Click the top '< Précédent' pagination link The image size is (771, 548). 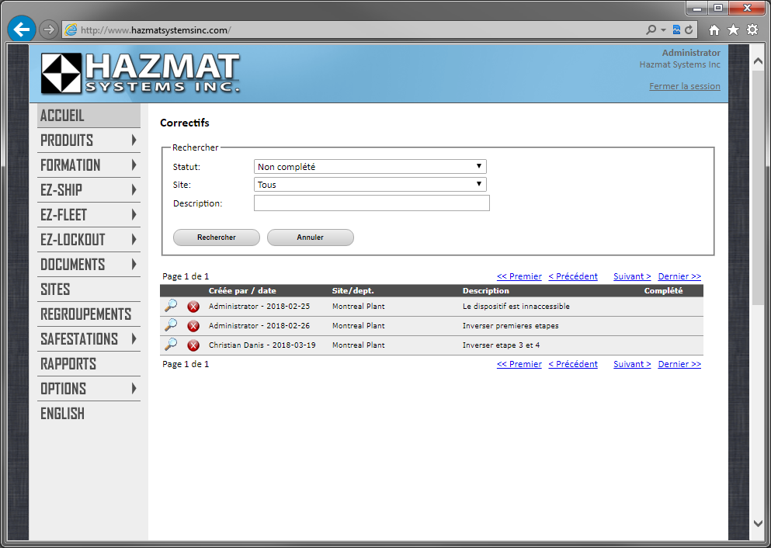coord(573,276)
